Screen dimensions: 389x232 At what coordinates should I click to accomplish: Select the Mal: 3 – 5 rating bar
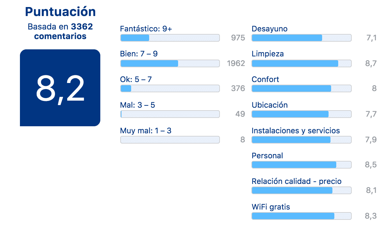[170, 114]
